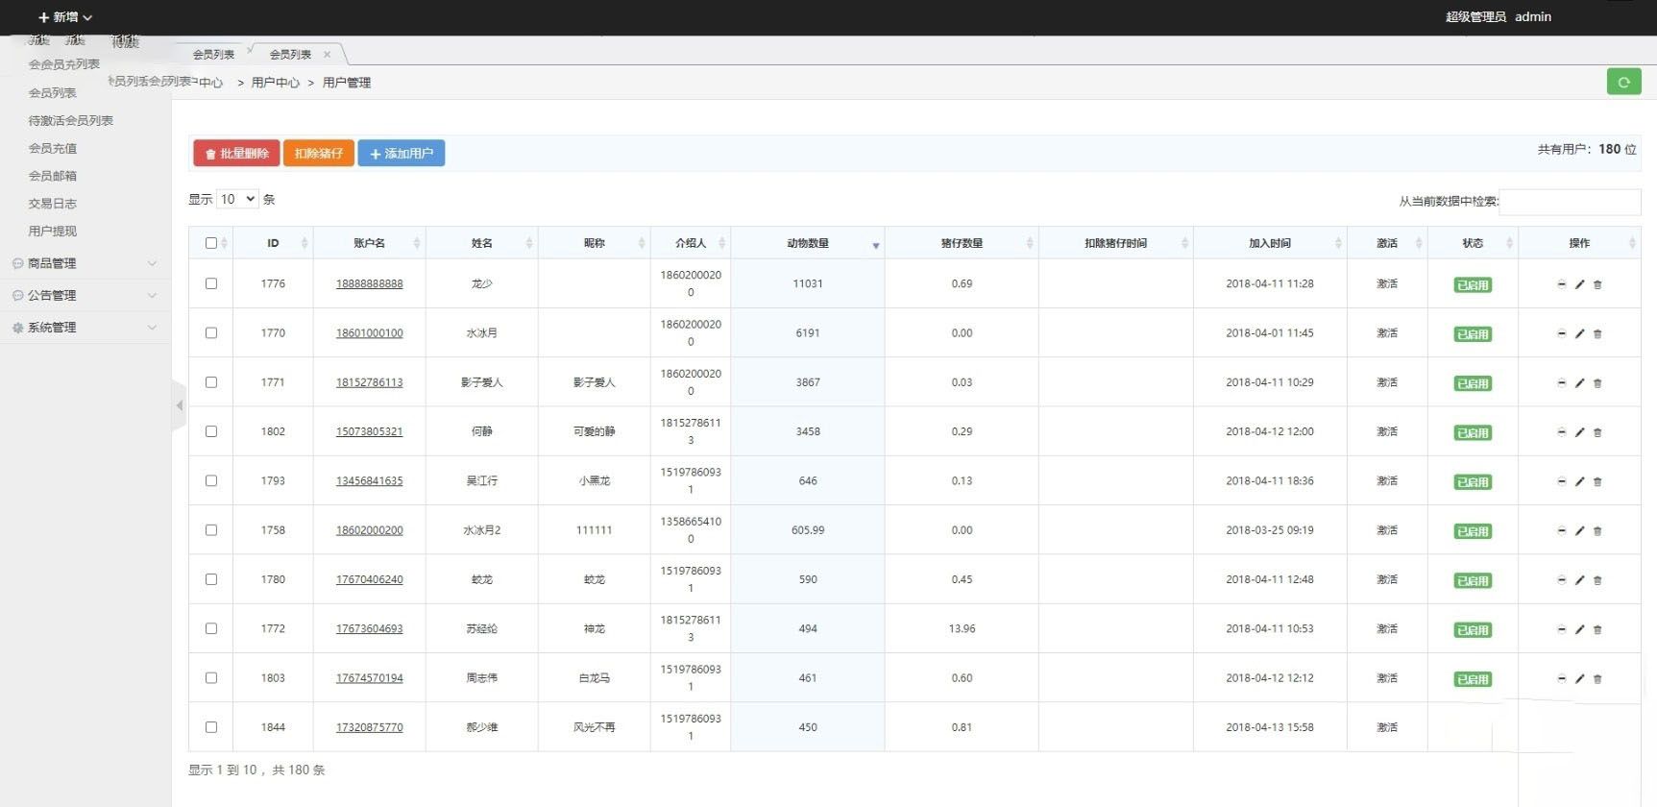Open the rows-per-page dropdown showing 10
The width and height of the screenshot is (1657, 807).
[x=237, y=199]
